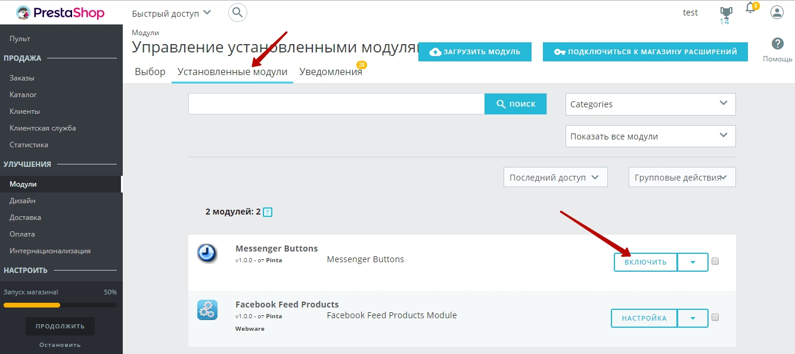This screenshot has height=354, width=795.
Task: Click the 'Загрузить модуль' button
Action: pyautogui.click(x=474, y=52)
